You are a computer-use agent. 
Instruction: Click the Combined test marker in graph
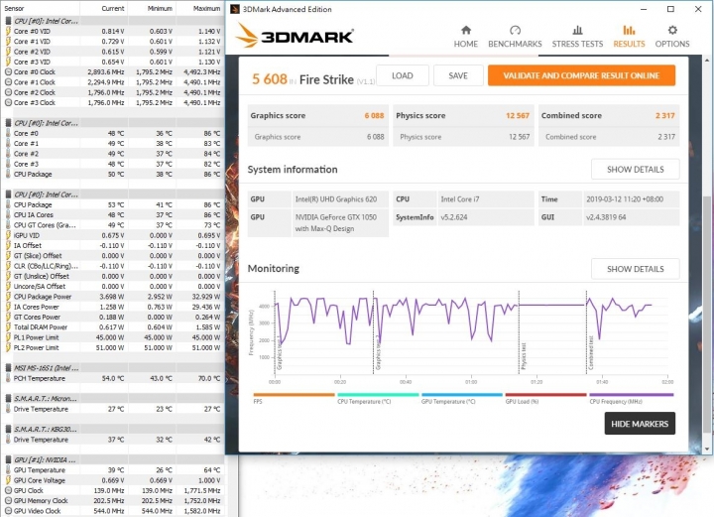(x=591, y=353)
